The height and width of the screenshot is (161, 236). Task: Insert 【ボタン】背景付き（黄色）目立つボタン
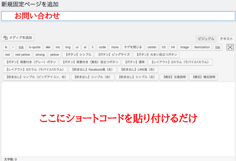pos(90,62)
